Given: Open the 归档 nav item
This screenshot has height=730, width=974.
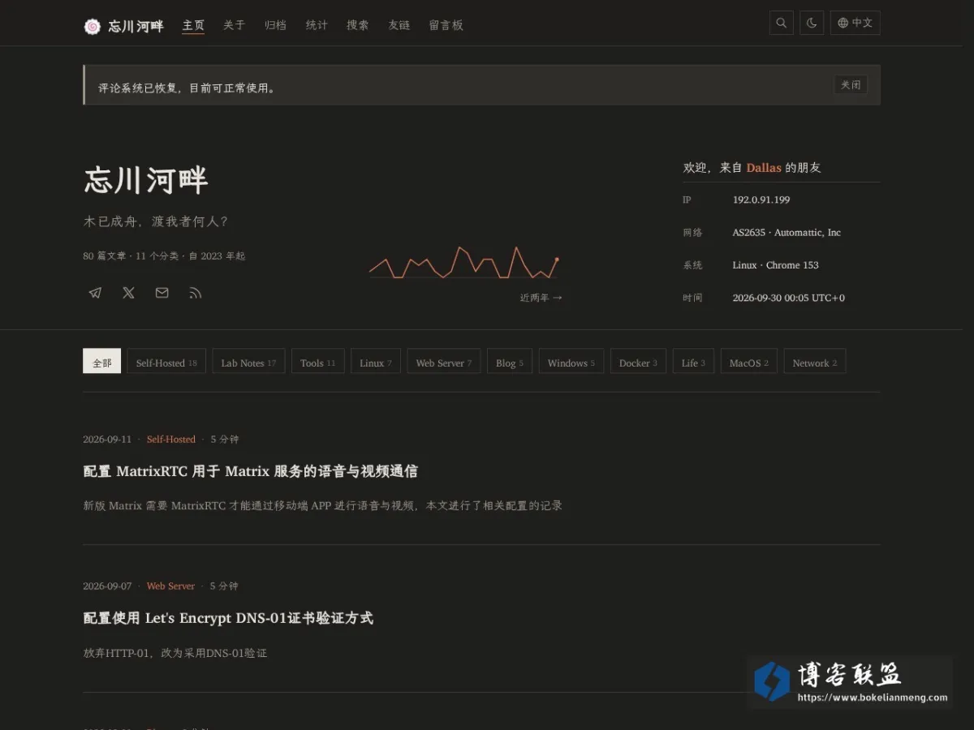Looking at the screenshot, I should point(275,25).
